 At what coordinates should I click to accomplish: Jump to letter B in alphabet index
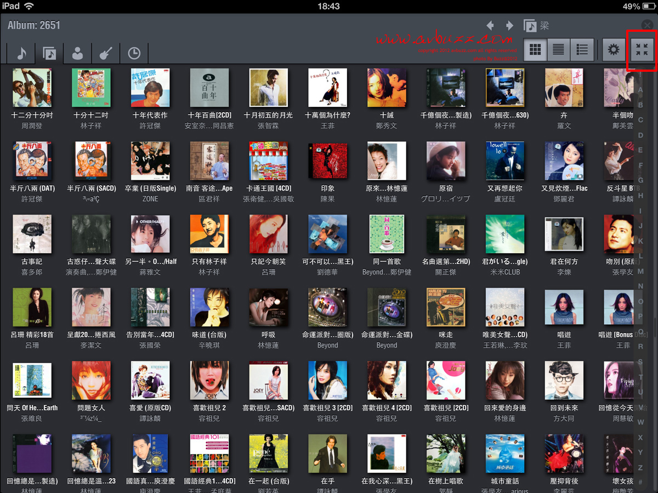(640, 105)
